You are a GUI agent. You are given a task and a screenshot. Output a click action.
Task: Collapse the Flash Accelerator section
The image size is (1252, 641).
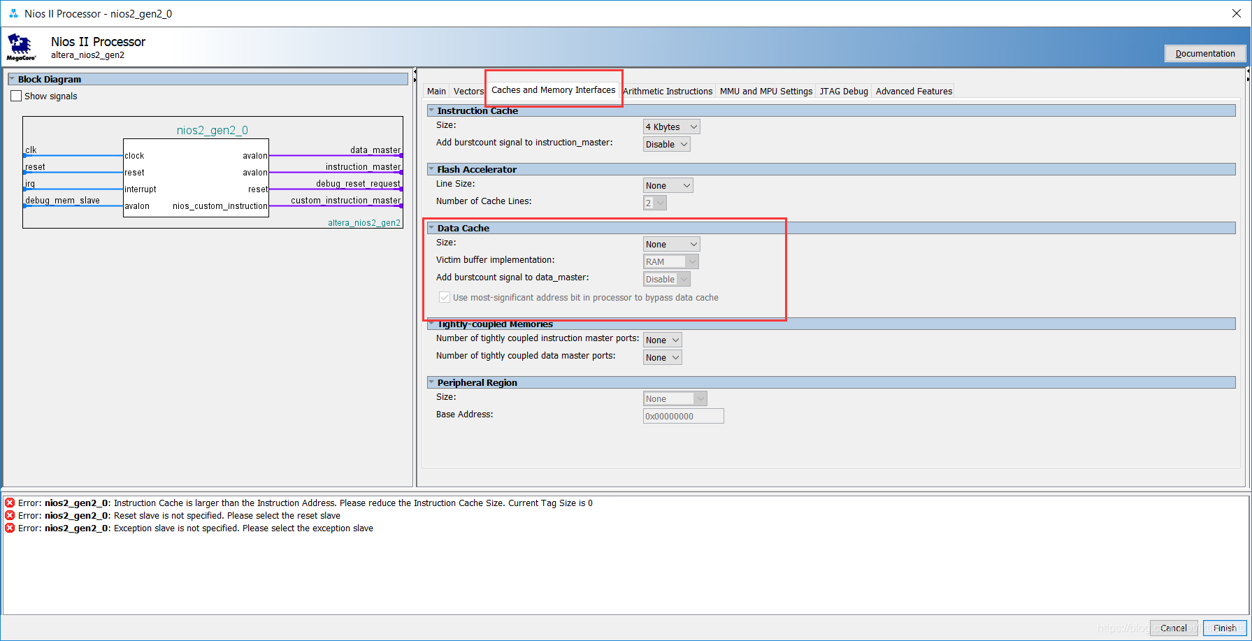[431, 169]
